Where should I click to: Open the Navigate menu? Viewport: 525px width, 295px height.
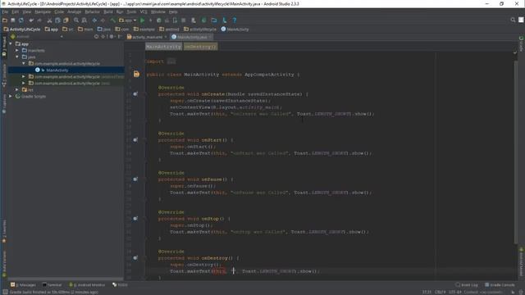coord(43,11)
